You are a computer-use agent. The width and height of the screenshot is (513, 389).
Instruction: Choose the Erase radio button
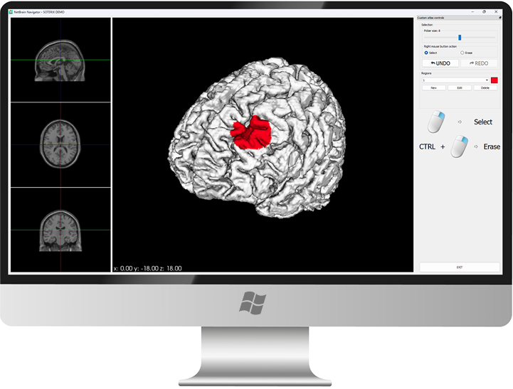462,53
